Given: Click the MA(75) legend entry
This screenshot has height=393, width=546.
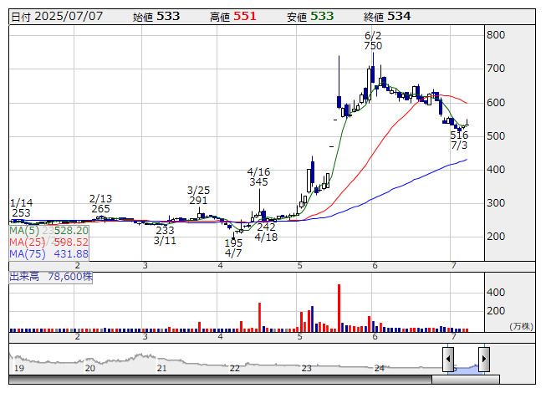Looking at the screenshot, I should (48, 253).
